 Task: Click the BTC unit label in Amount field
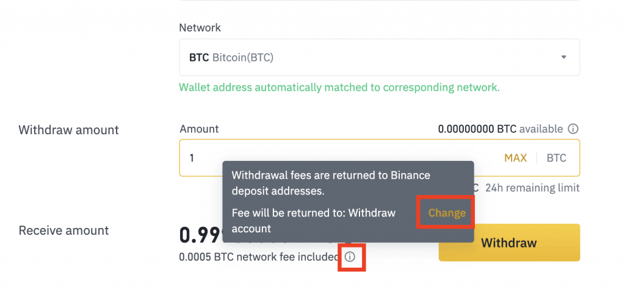point(556,158)
